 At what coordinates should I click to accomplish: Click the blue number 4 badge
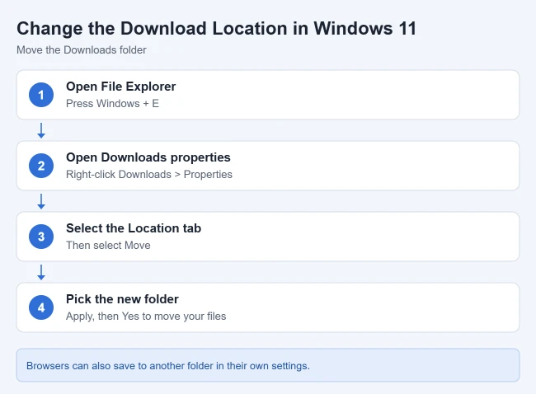[41, 307]
